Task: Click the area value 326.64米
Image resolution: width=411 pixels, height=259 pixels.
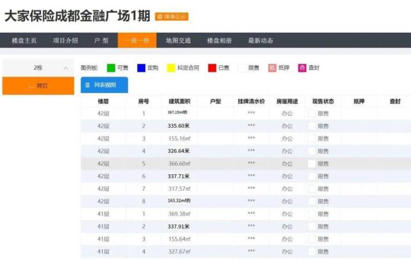Action: tap(178, 151)
